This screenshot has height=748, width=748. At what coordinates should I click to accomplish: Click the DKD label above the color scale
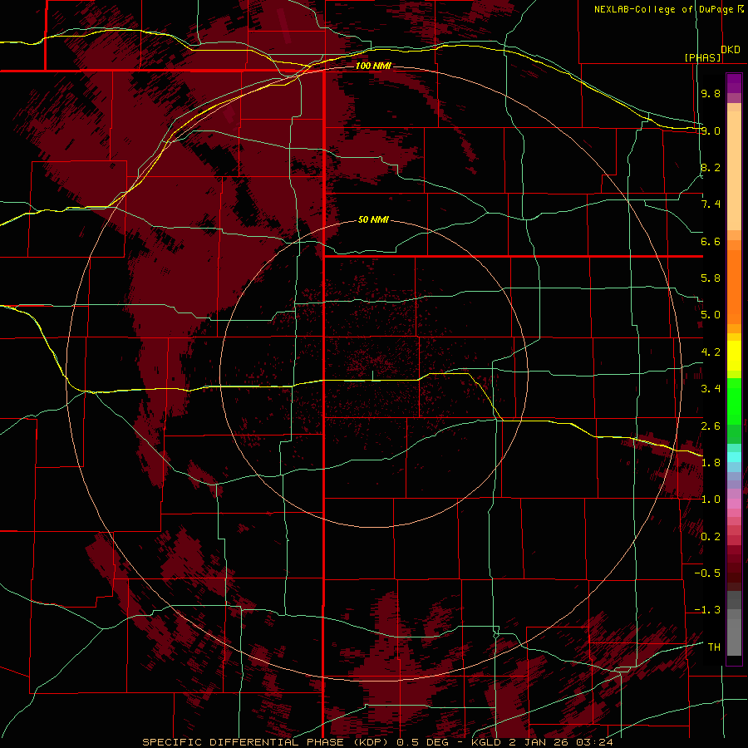731,50
